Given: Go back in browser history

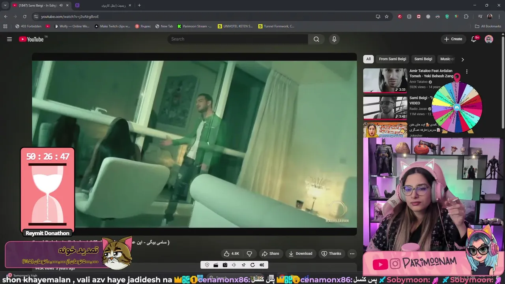Looking at the screenshot, I should click(6, 17).
